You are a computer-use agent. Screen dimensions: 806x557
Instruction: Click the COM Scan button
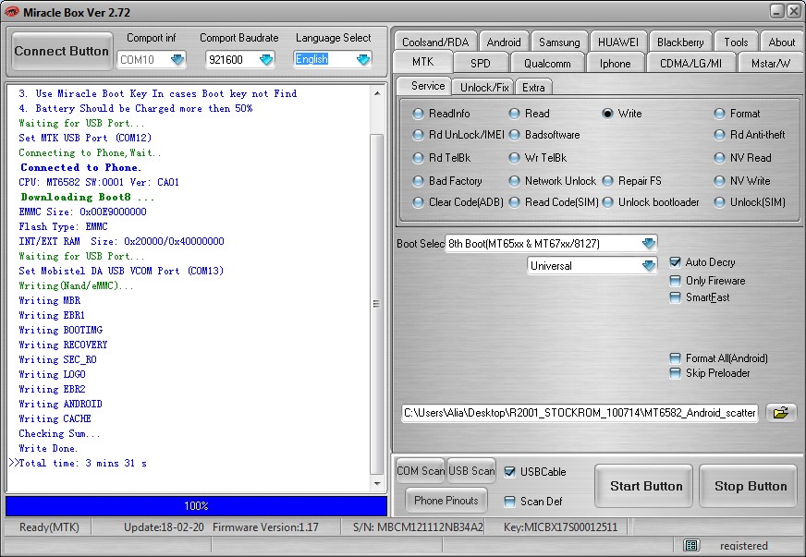(421, 471)
